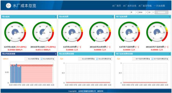Image resolution: width=172 pixels, height=93 pixels.
Task: Open the 12 month dropdown
Action: coord(151,12)
